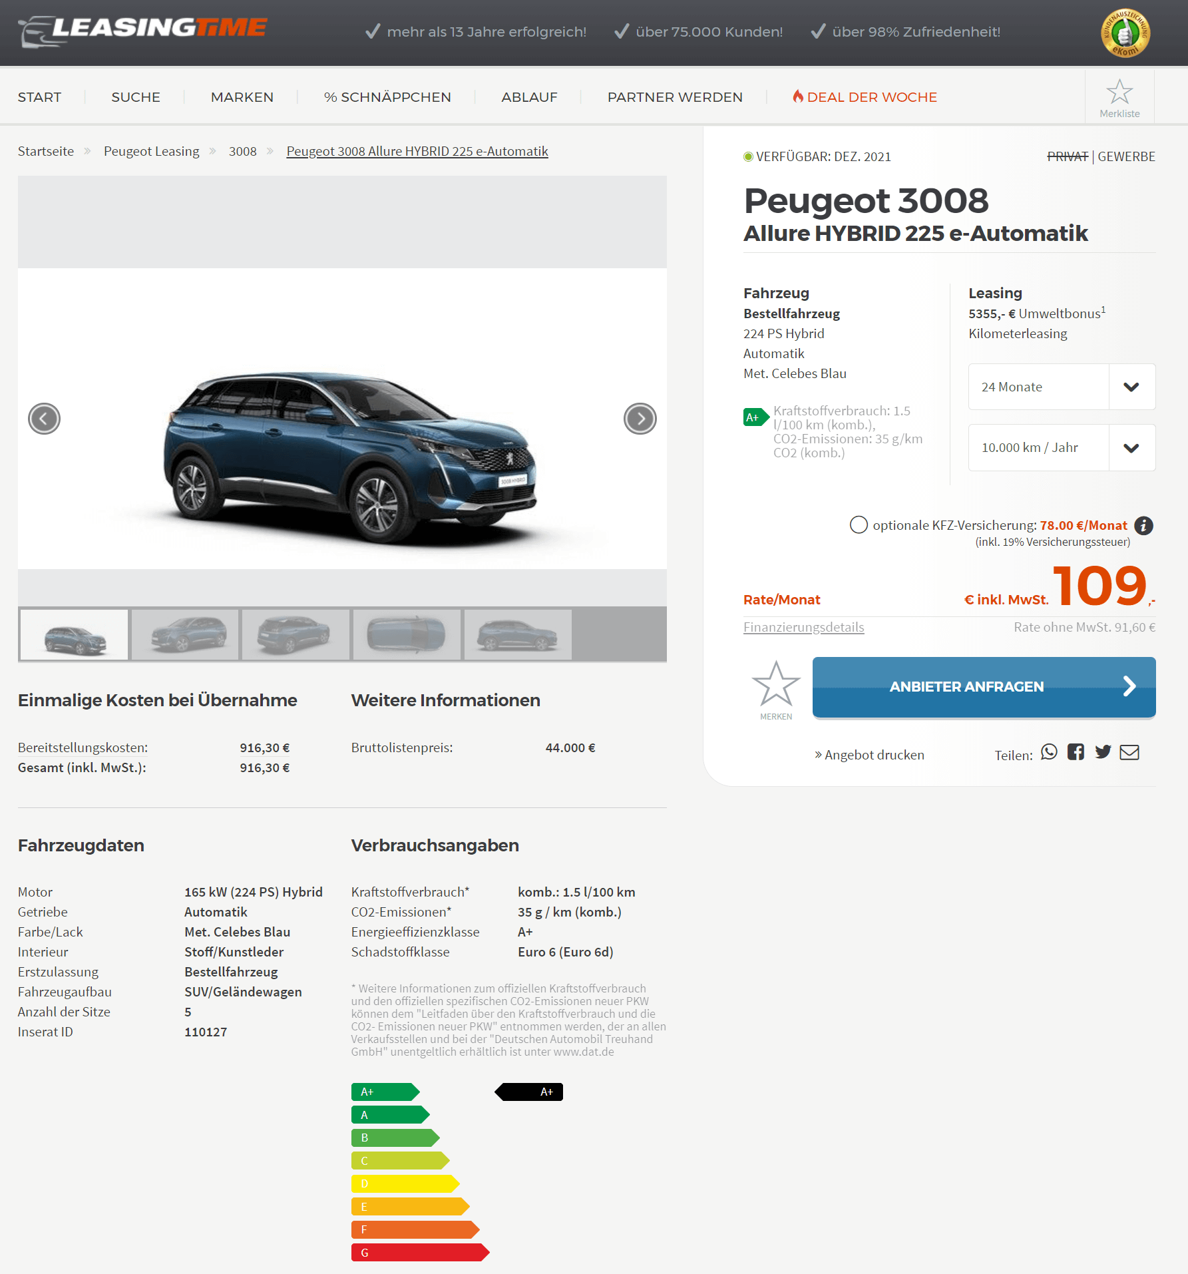The image size is (1188, 1274).
Task: Share offer by email envelope icon
Action: (x=1129, y=752)
